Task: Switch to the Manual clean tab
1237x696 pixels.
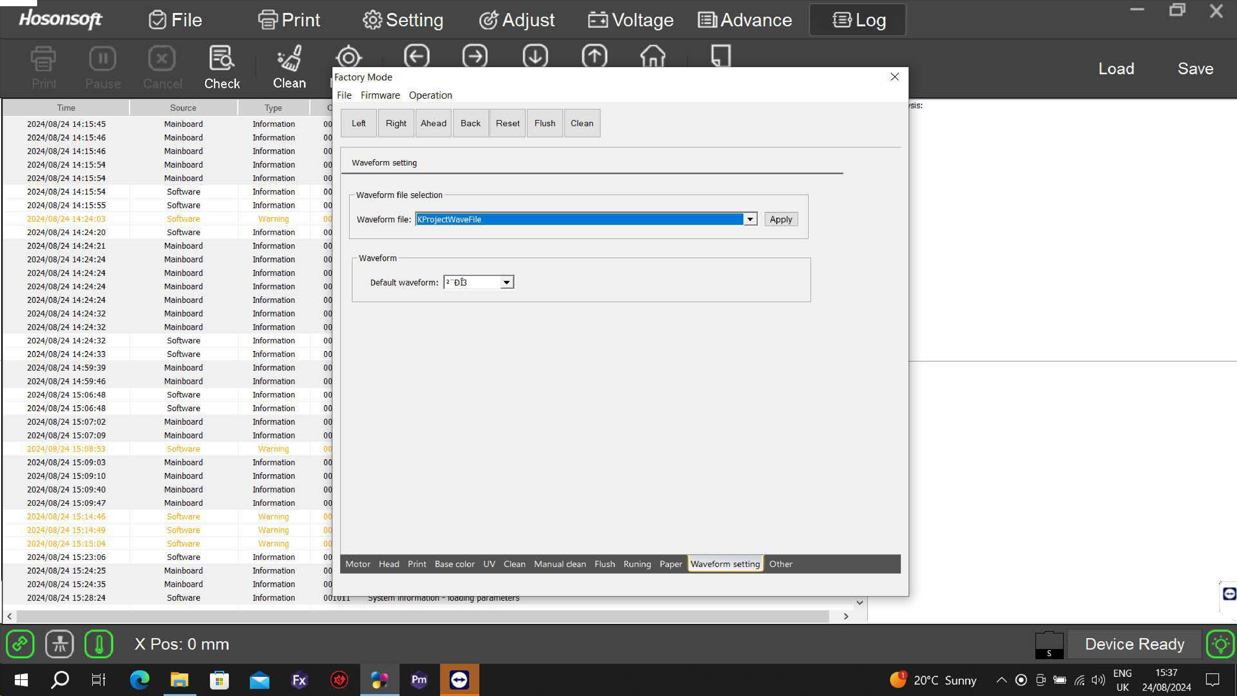Action: (x=560, y=564)
